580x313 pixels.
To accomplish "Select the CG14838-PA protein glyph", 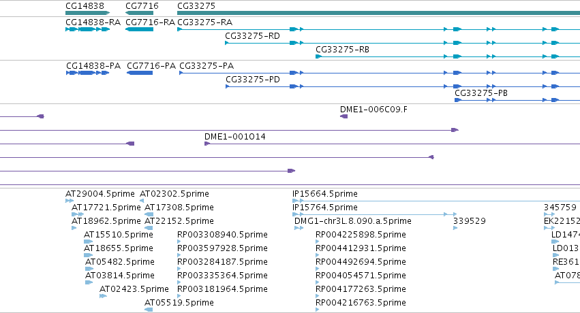I will click(88, 73).
